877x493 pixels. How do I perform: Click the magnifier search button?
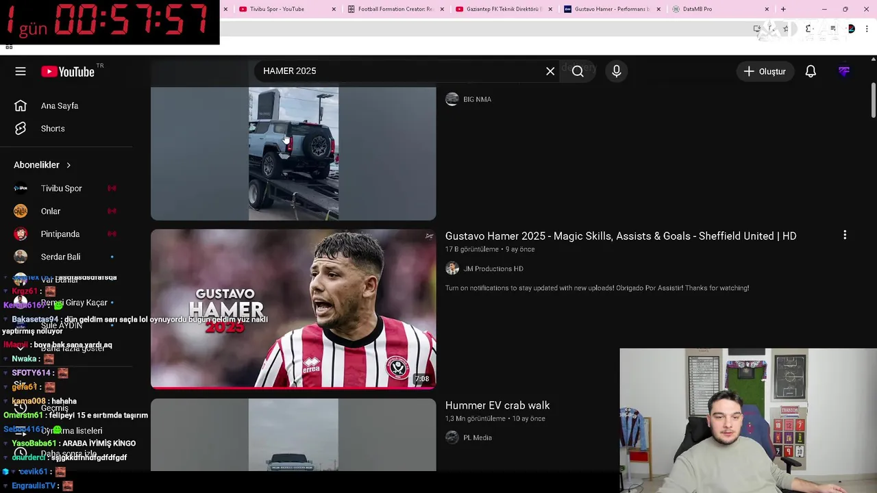click(x=578, y=71)
